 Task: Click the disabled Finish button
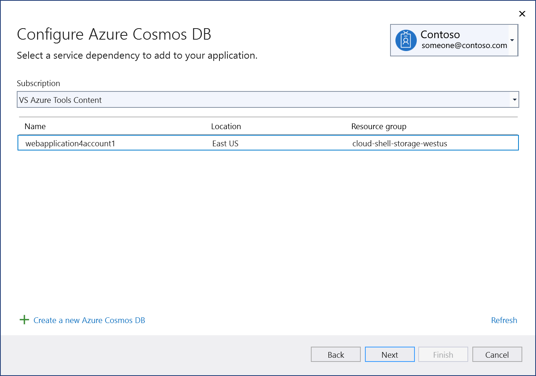tap(443, 354)
